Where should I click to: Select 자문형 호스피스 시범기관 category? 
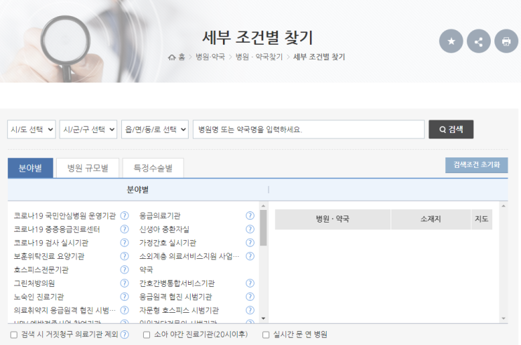179,310
